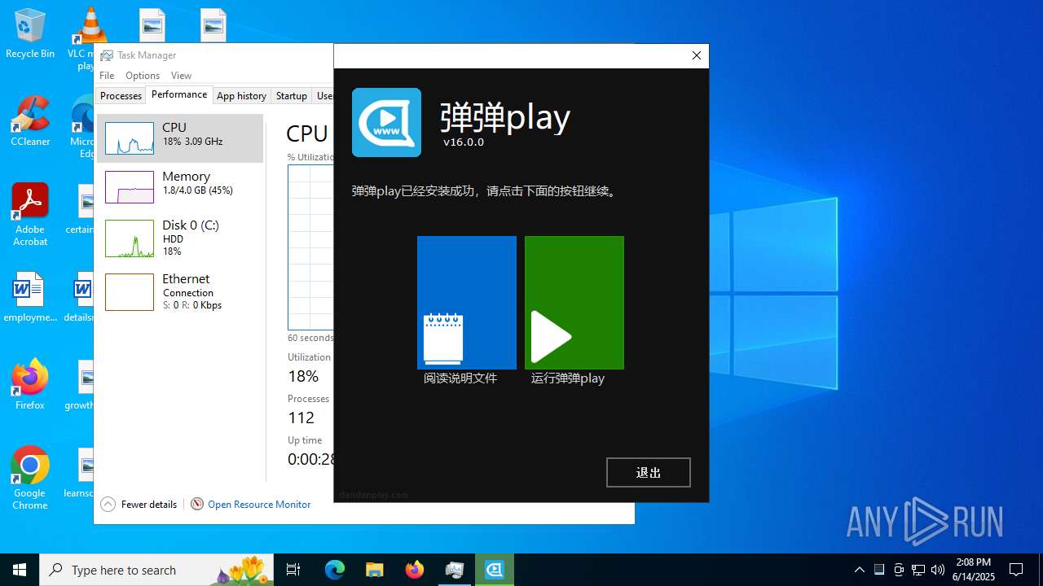
Task: Close the 弹弹play installer window
Action: [696, 55]
